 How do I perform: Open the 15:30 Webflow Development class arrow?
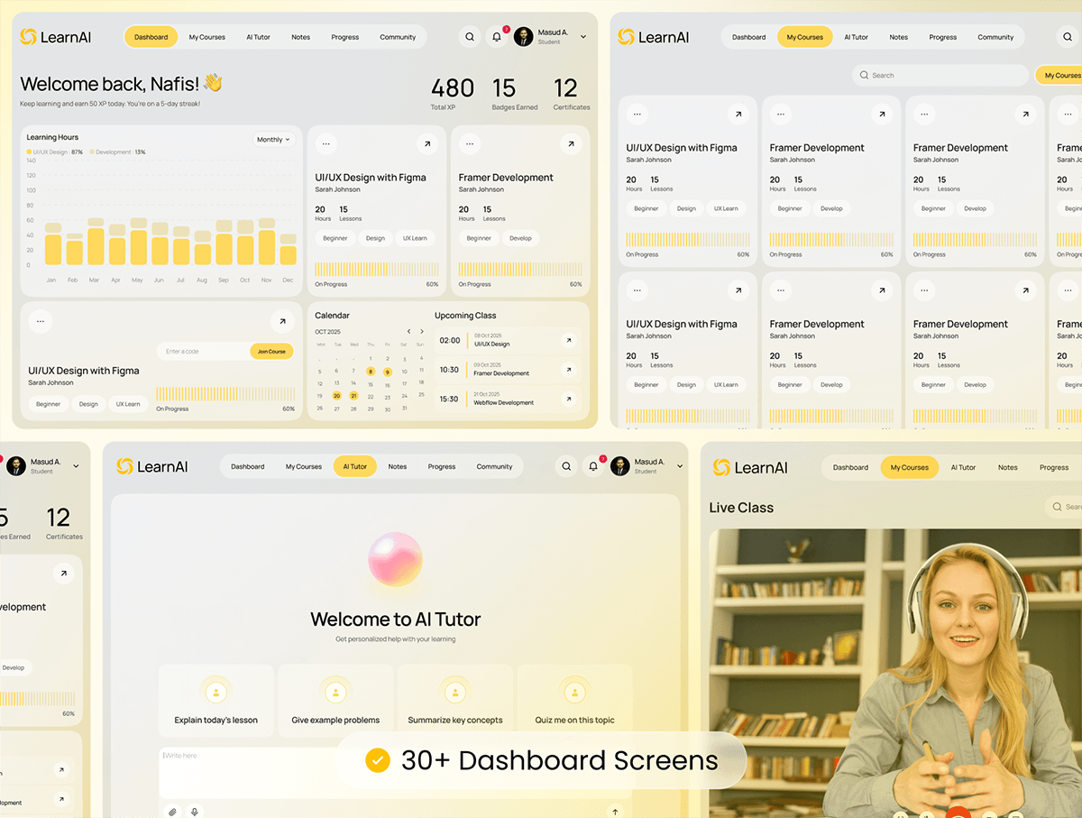click(568, 399)
